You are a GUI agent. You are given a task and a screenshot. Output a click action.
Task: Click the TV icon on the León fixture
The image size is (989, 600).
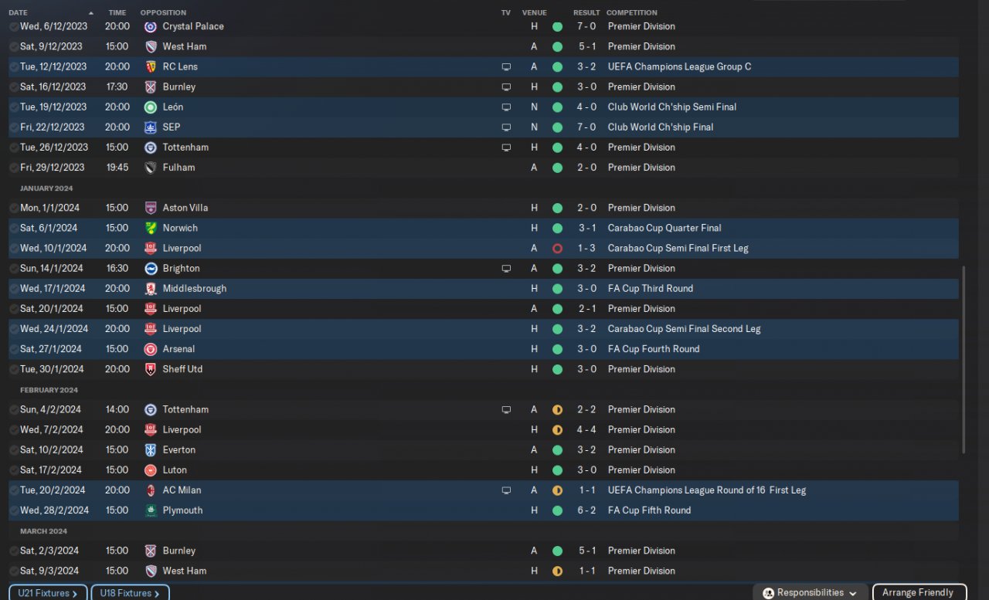point(506,107)
